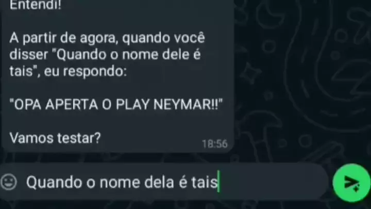
Task: Place cursor after "tais" in input
Action: (x=217, y=182)
